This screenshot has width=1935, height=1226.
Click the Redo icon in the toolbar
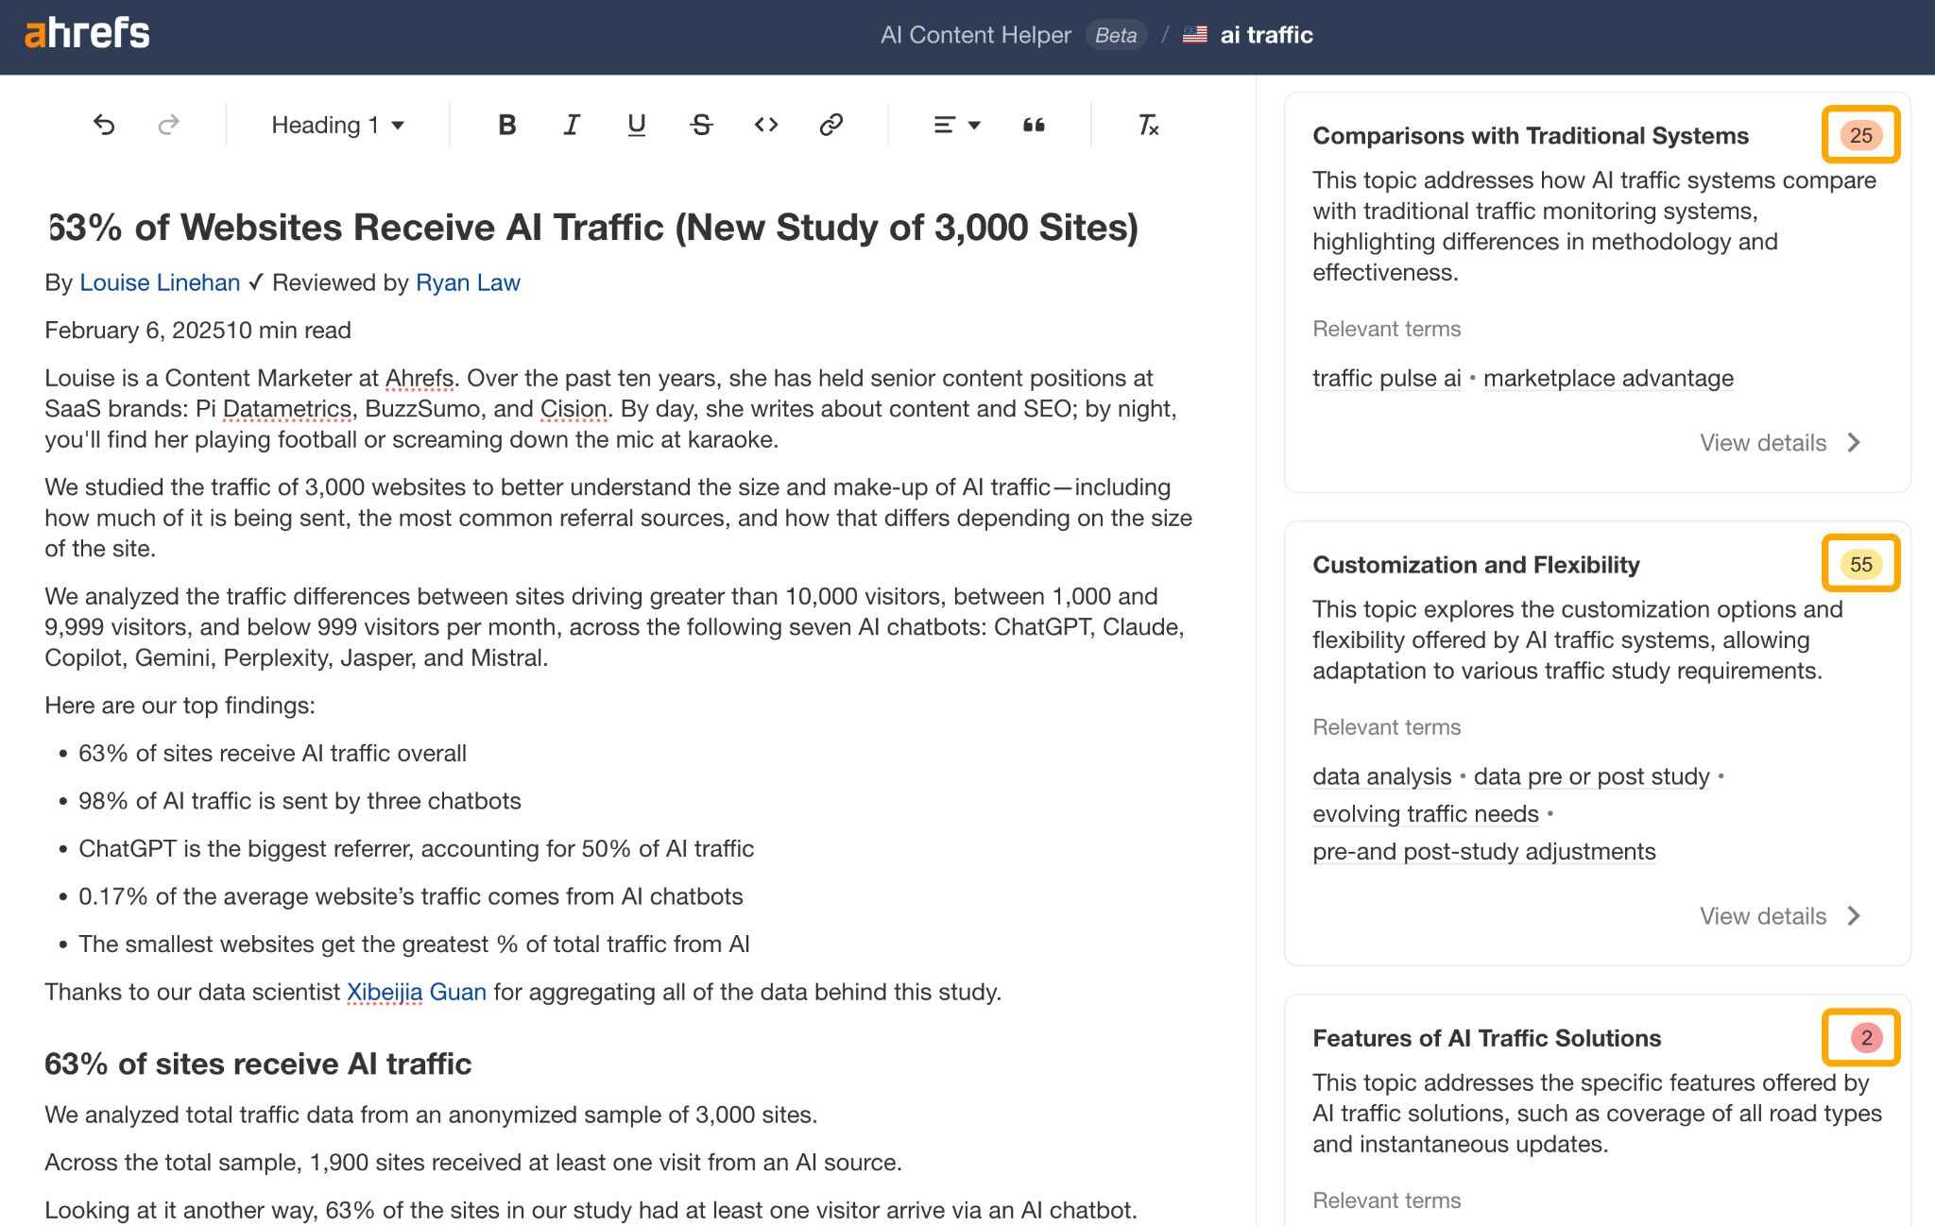click(x=170, y=124)
